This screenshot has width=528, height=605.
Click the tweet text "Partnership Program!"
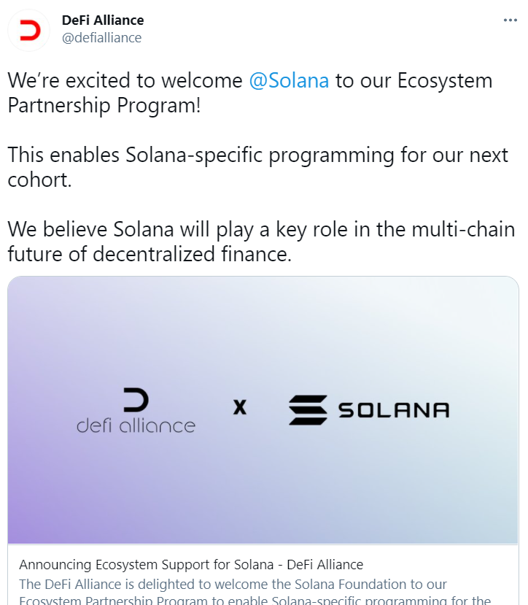click(104, 105)
